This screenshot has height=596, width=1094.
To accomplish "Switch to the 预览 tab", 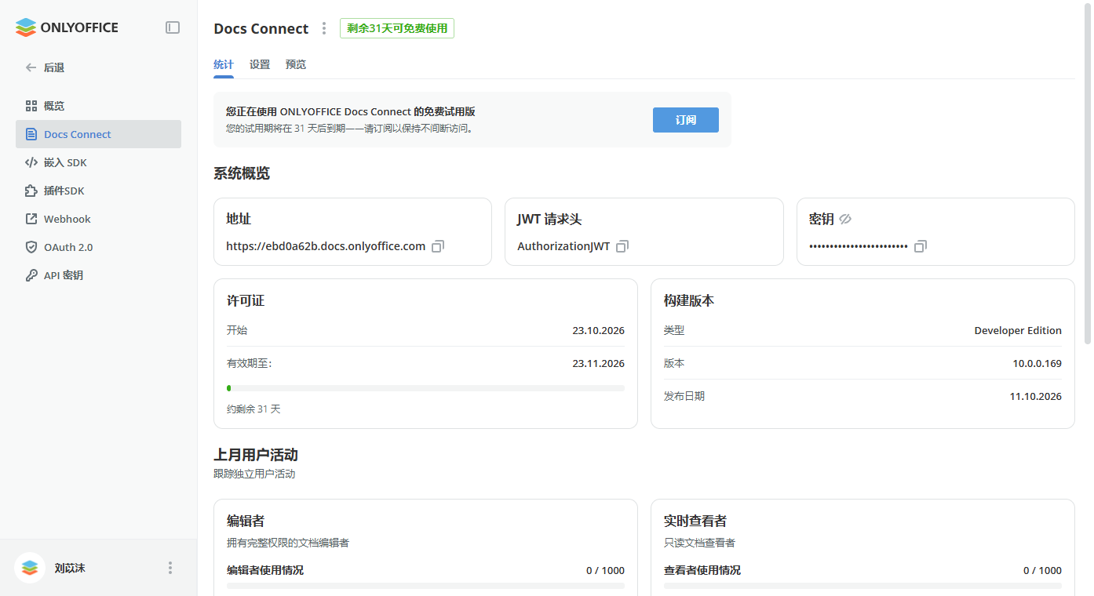I will [296, 64].
